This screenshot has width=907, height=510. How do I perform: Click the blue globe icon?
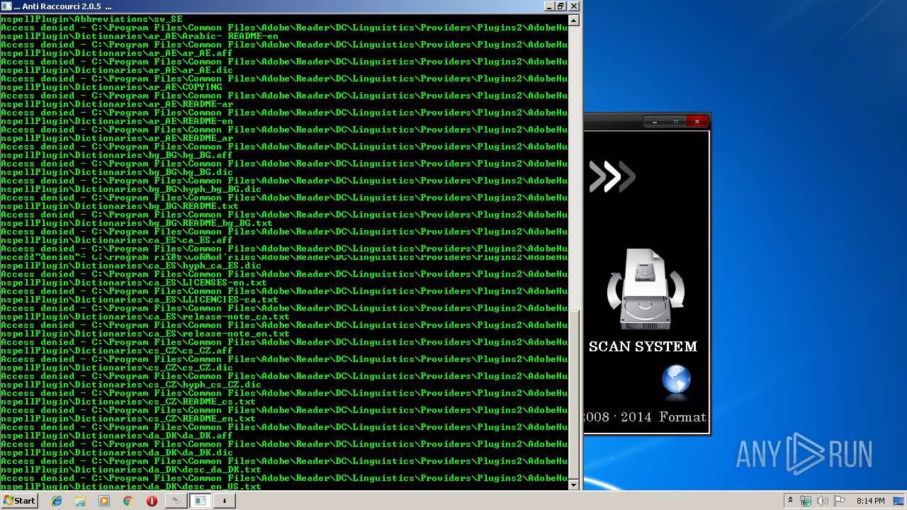676,380
